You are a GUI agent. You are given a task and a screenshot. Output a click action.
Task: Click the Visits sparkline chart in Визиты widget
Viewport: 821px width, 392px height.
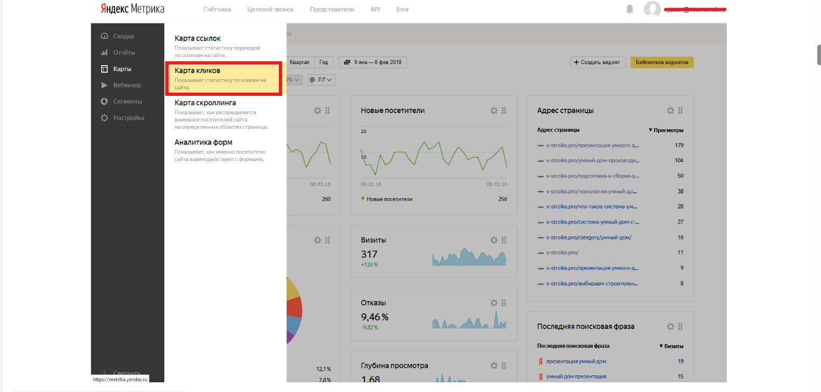pyautogui.click(x=469, y=258)
